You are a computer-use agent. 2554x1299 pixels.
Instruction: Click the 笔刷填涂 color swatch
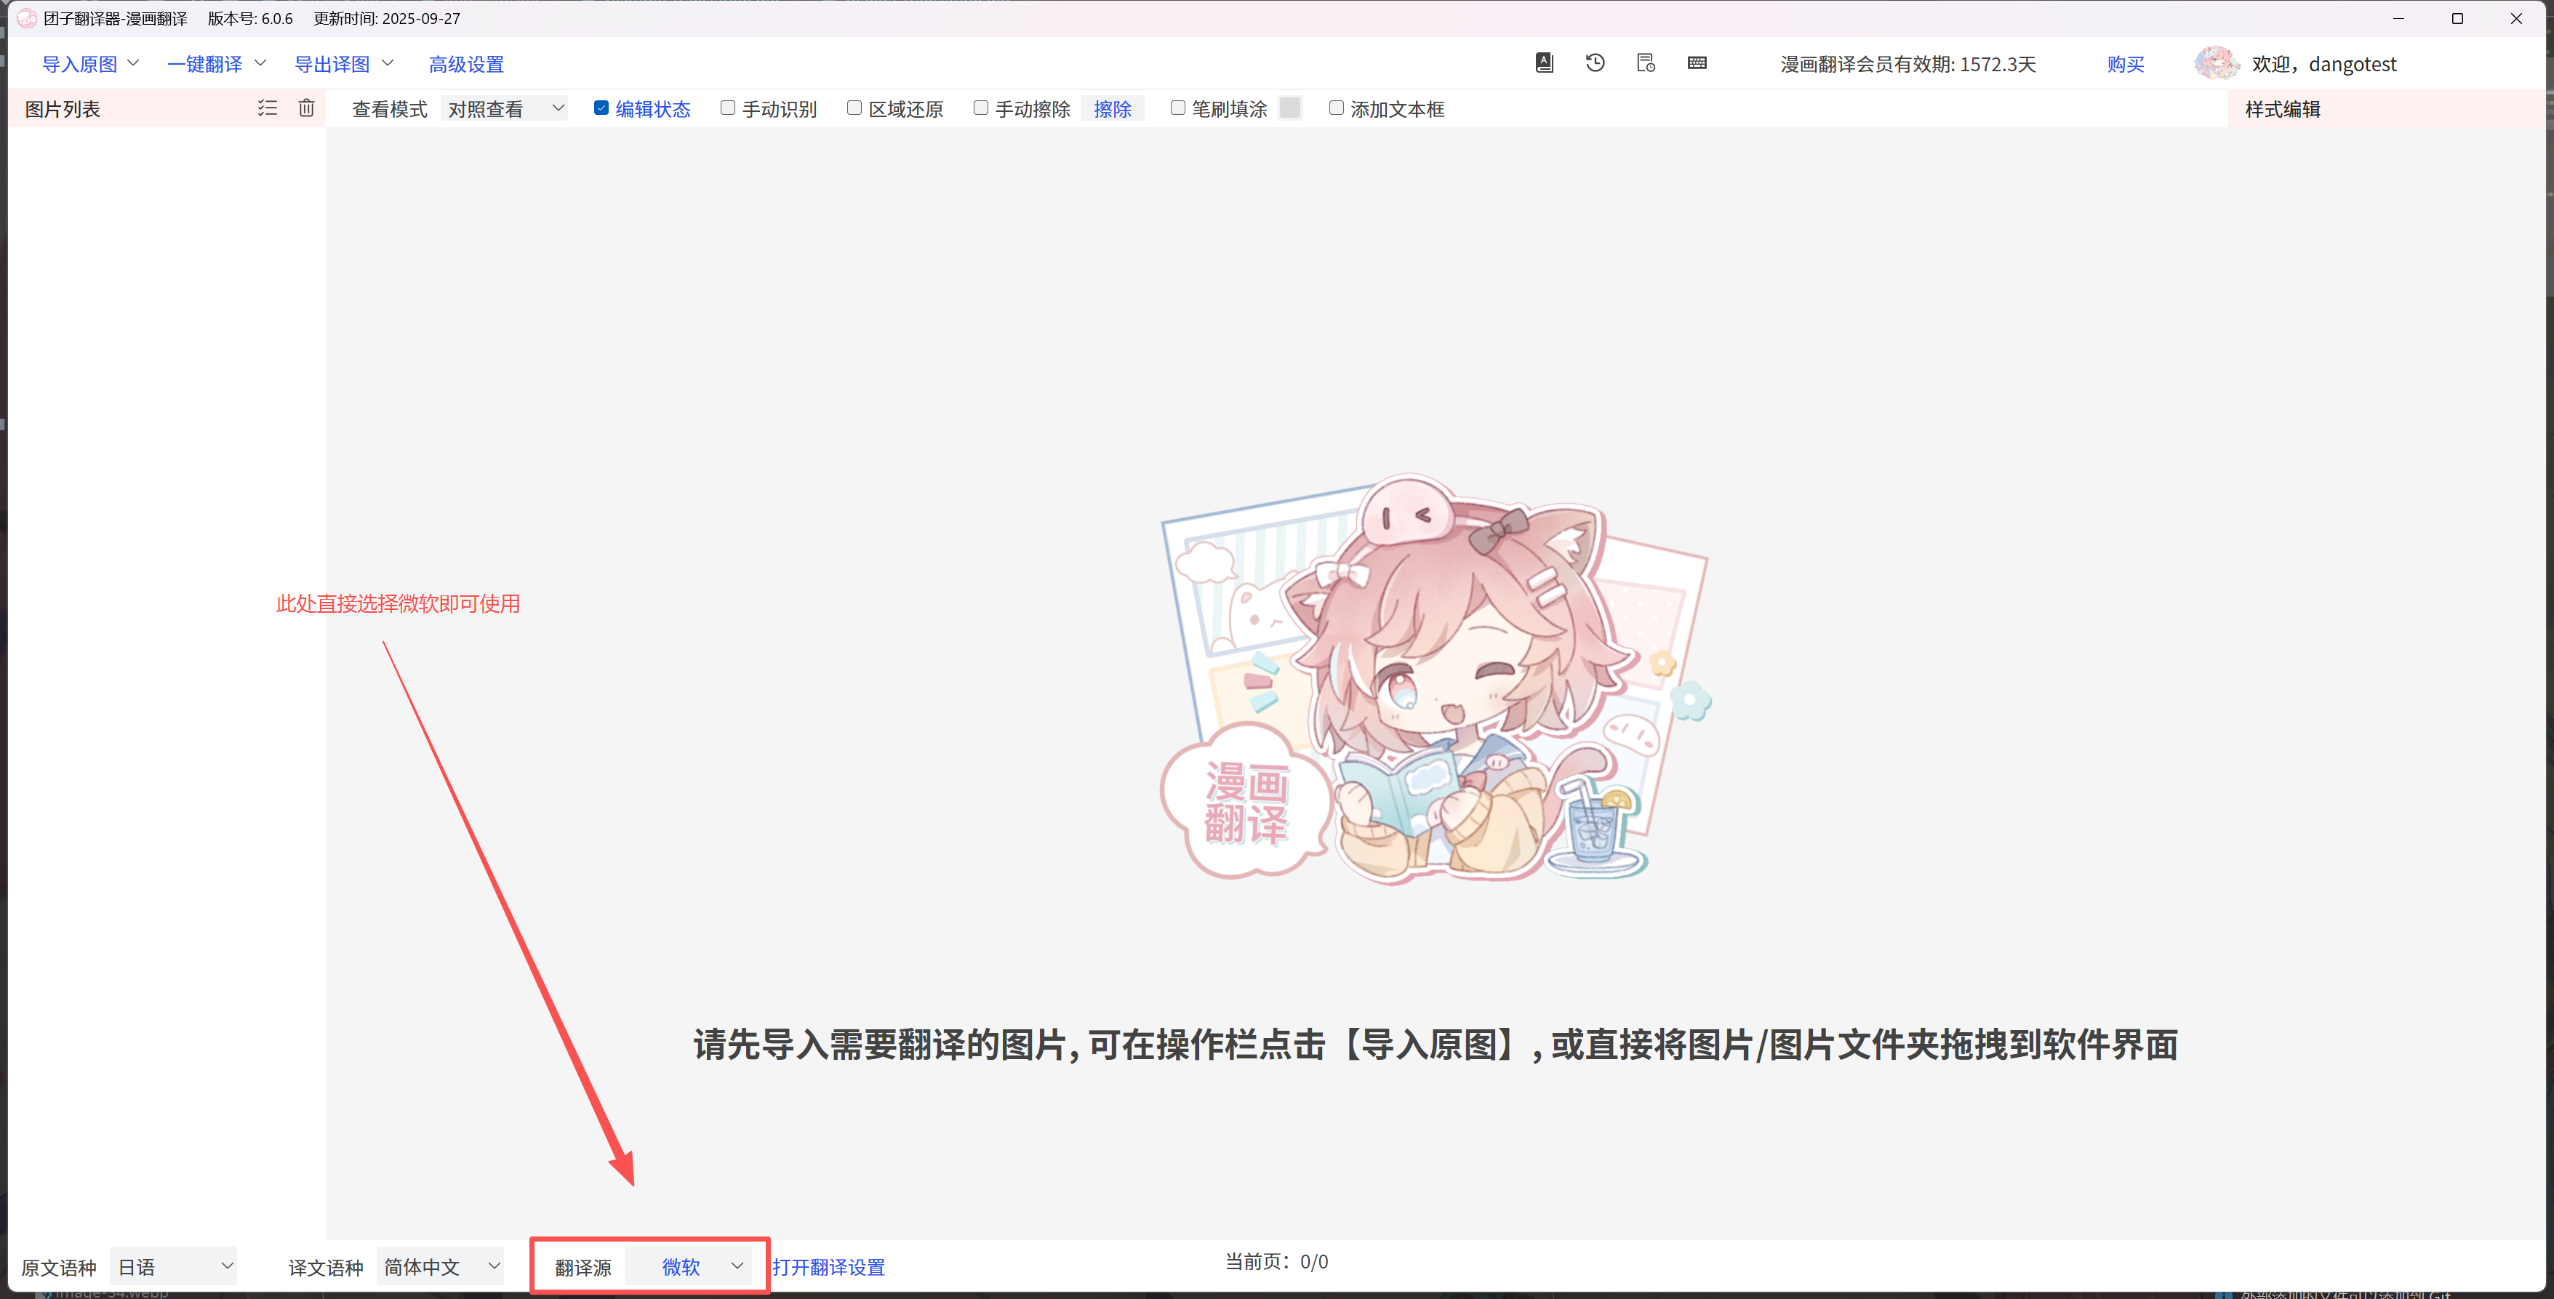[x=1289, y=108]
